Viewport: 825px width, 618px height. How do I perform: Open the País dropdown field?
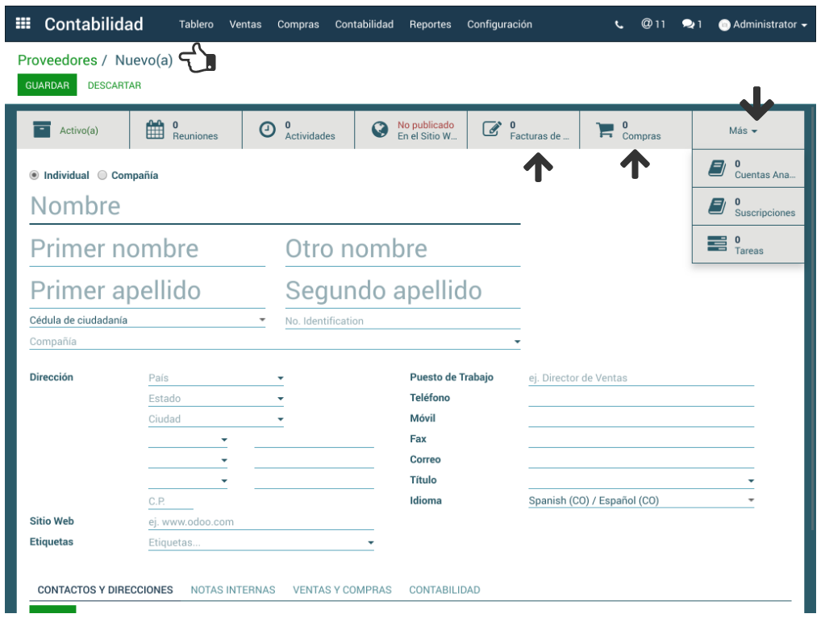pos(215,378)
